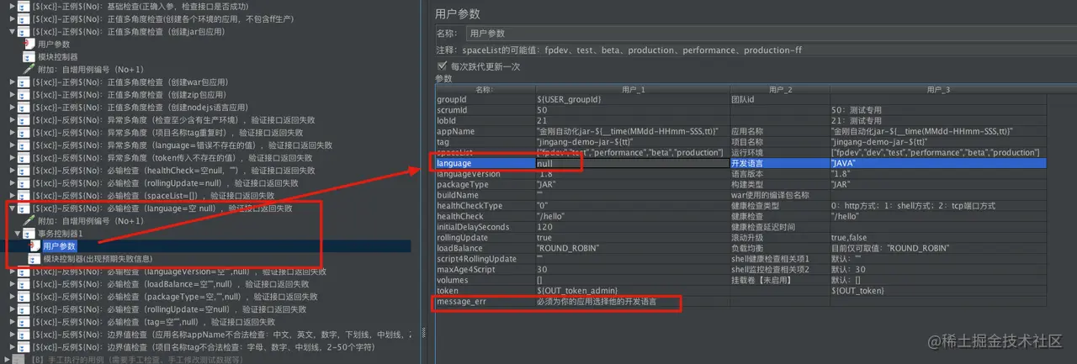
Task: Click controller icon of tag=空 row
Action: [22, 322]
